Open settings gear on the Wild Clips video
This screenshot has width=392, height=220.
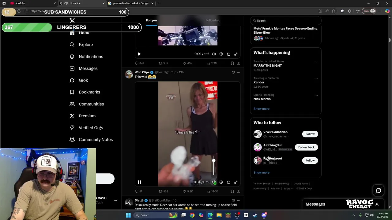point(221,182)
